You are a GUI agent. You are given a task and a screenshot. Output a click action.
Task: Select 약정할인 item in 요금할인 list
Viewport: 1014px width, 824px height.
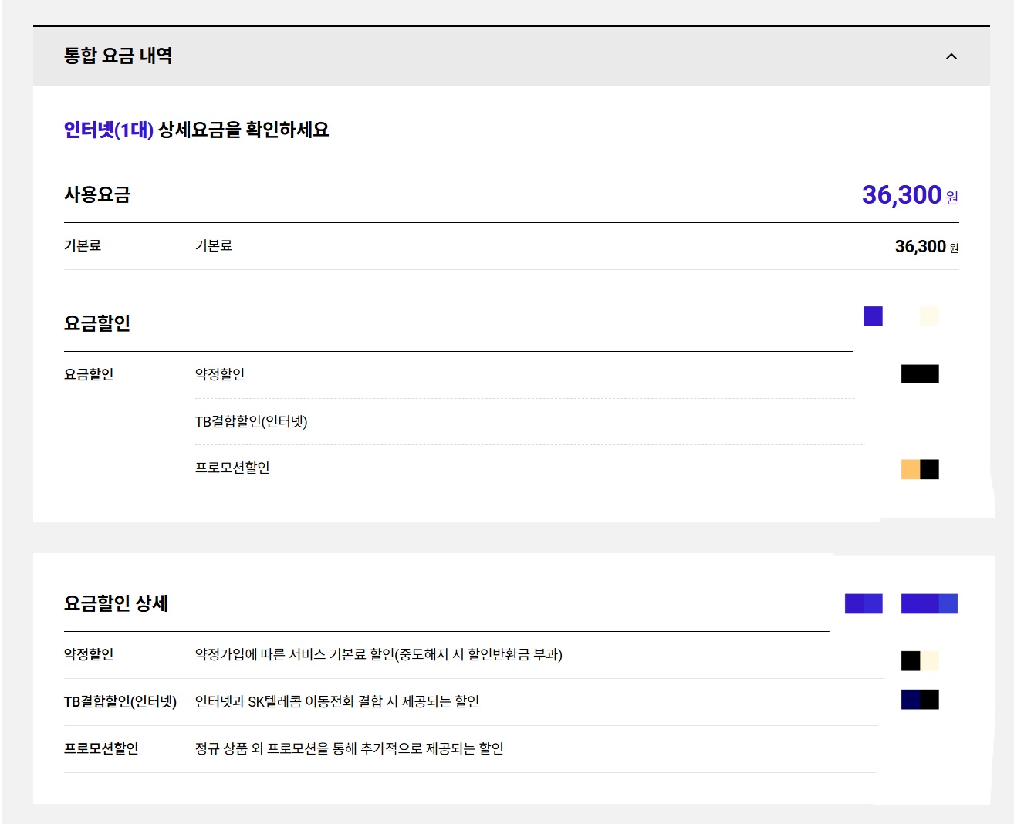(x=220, y=374)
